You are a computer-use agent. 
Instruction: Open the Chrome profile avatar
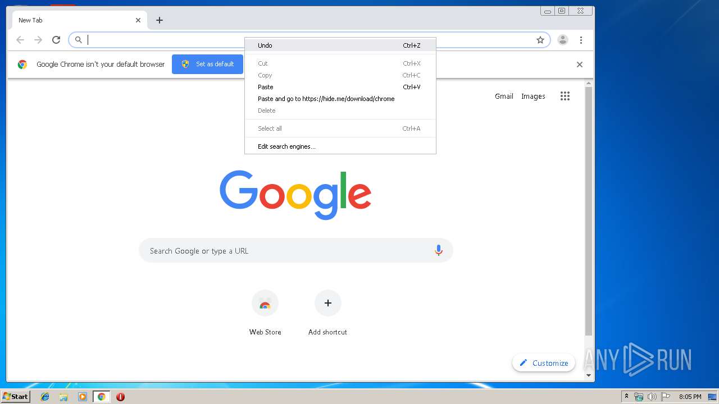pyautogui.click(x=562, y=40)
